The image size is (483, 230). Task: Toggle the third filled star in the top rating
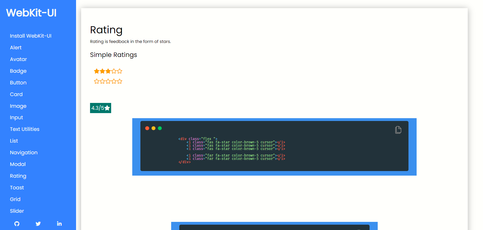point(108,71)
